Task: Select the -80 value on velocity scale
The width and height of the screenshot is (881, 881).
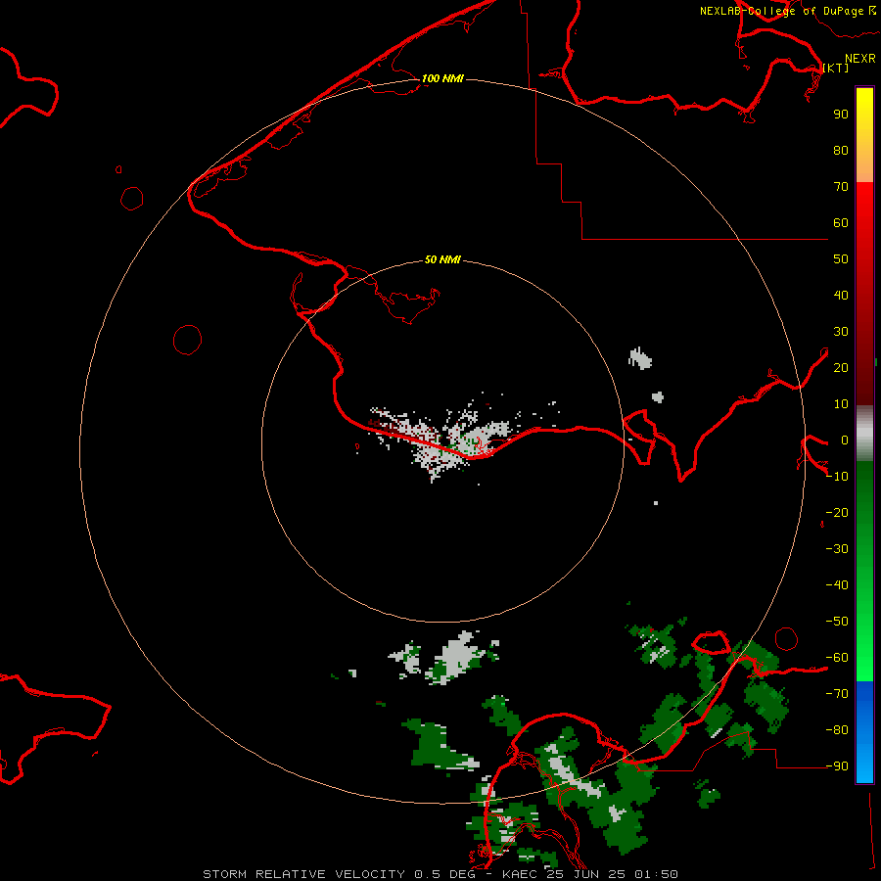Action: tap(837, 730)
